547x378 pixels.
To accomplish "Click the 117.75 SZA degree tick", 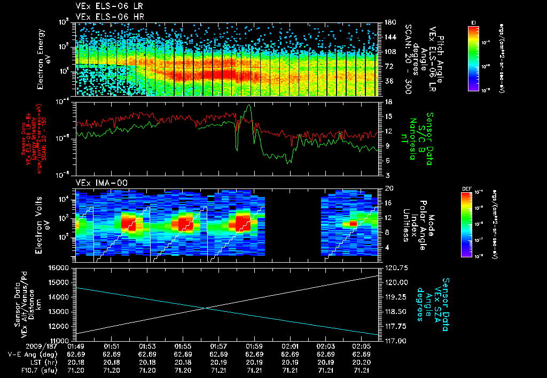I will pyautogui.click(x=396, y=326).
